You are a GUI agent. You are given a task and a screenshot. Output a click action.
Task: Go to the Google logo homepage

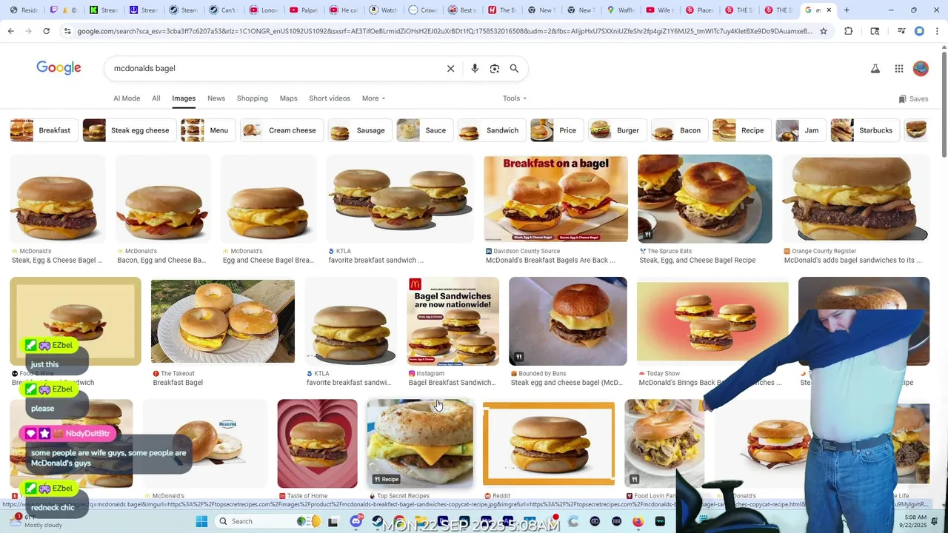pyautogui.click(x=59, y=68)
